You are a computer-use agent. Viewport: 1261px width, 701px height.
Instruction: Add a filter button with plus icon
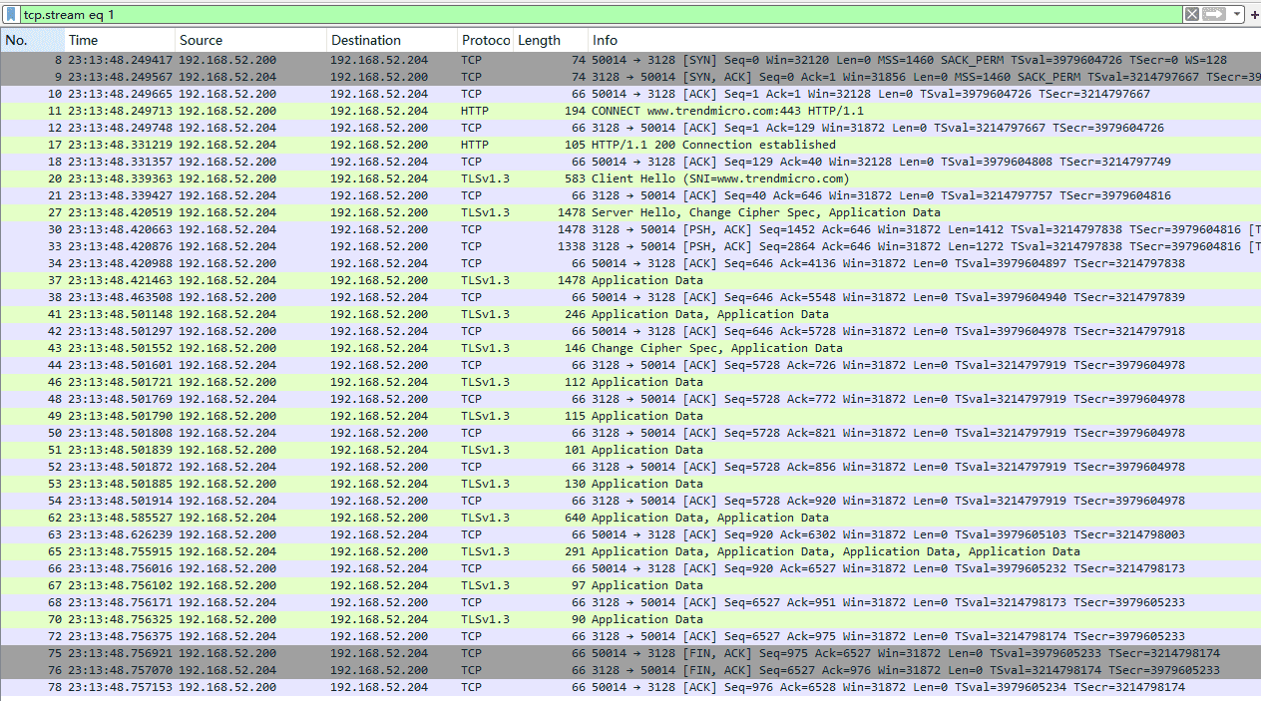(1254, 15)
